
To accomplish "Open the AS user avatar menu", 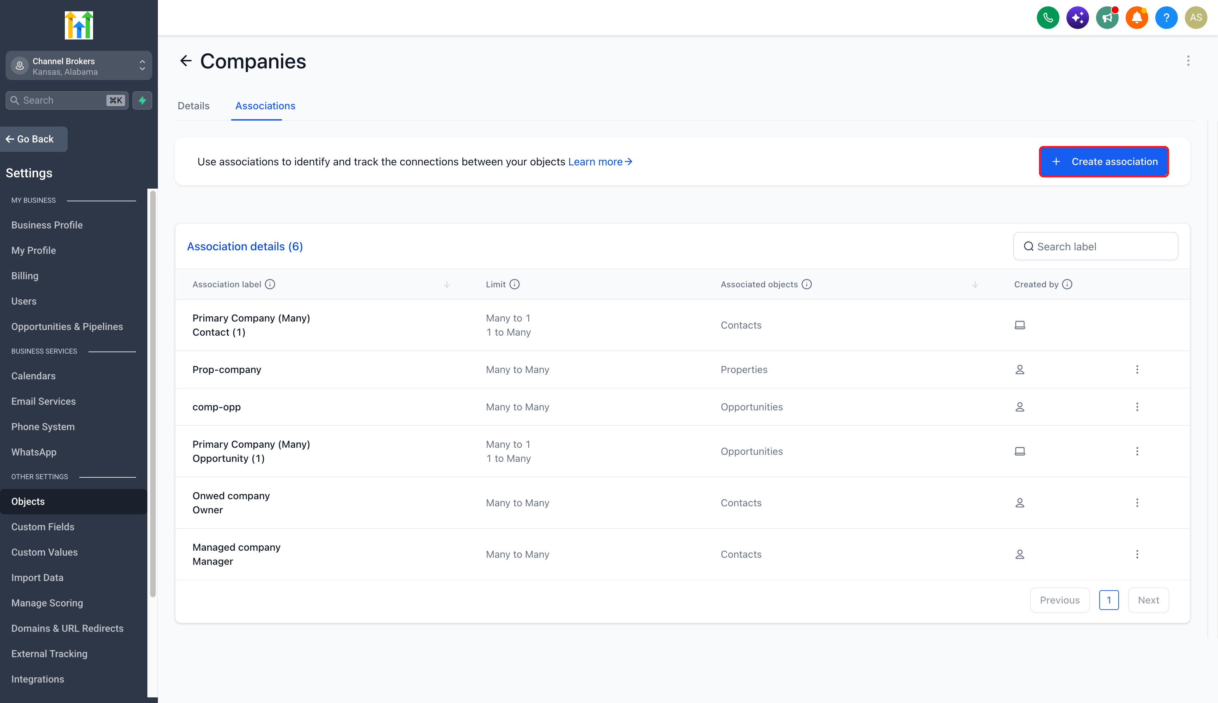I will tap(1196, 18).
